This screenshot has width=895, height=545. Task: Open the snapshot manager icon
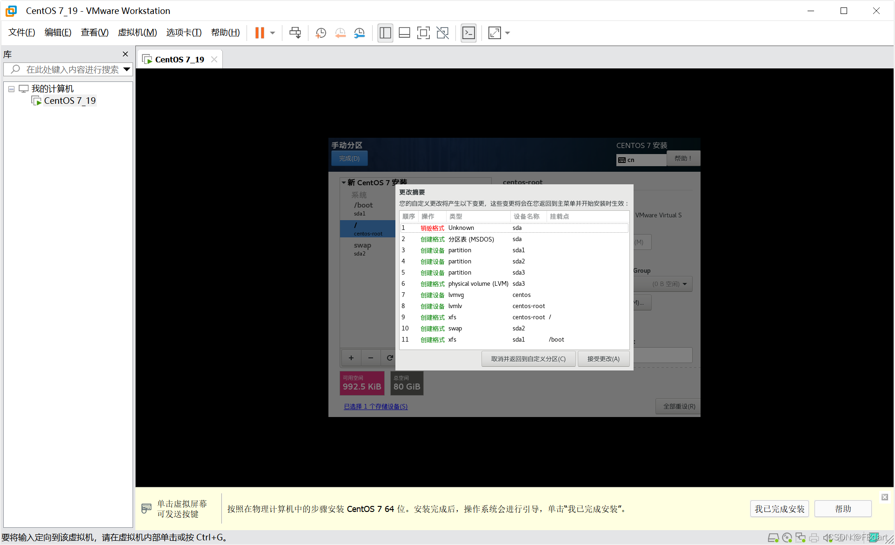tap(360, 33)
